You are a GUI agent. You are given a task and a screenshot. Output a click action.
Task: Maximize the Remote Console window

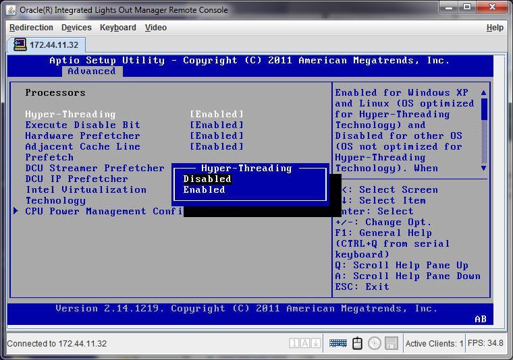coord(467,7)
